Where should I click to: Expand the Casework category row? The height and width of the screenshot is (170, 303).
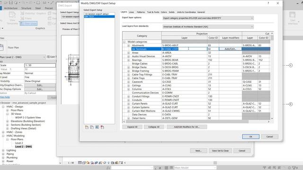[128, 82]
